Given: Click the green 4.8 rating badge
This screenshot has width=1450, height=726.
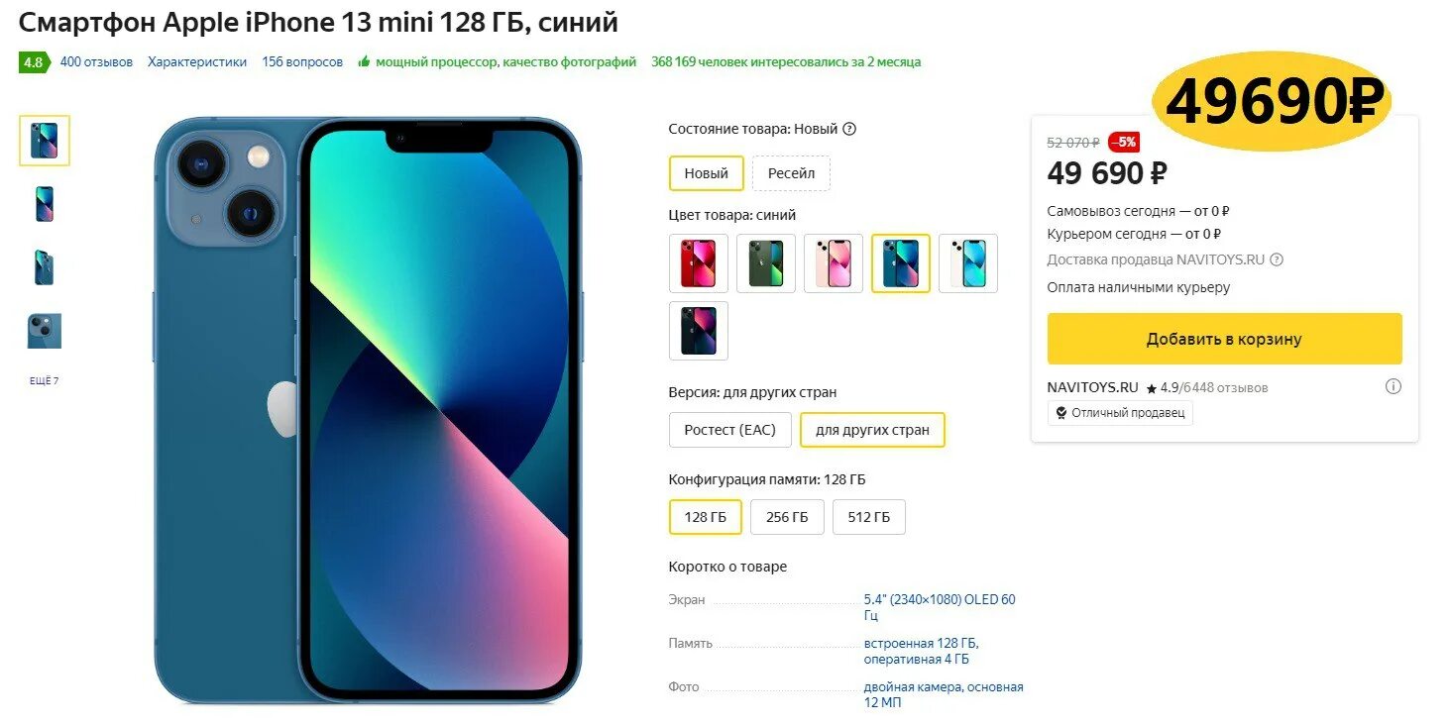Looking at the screenshot, I should (x=33, y=62).
